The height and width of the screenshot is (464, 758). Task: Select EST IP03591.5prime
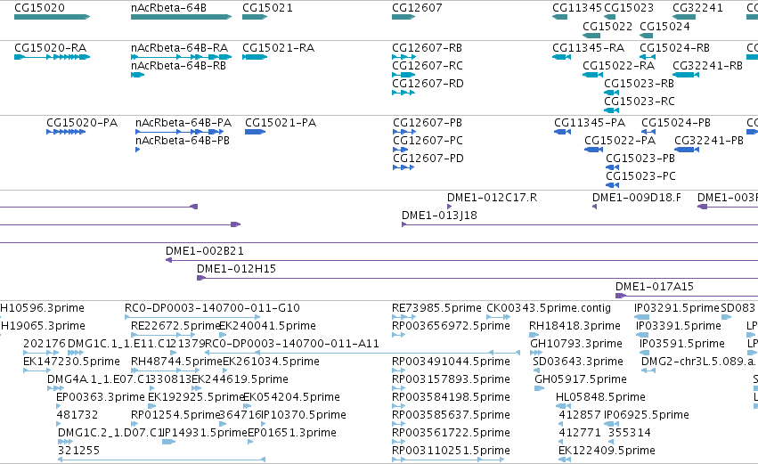(x=682, y=344)
